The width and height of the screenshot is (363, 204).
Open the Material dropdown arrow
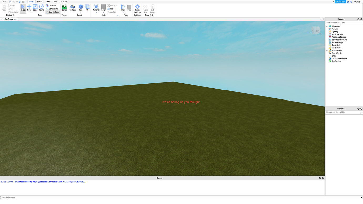tap(96, 13)
